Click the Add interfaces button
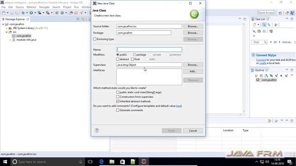 pos(193,71)
